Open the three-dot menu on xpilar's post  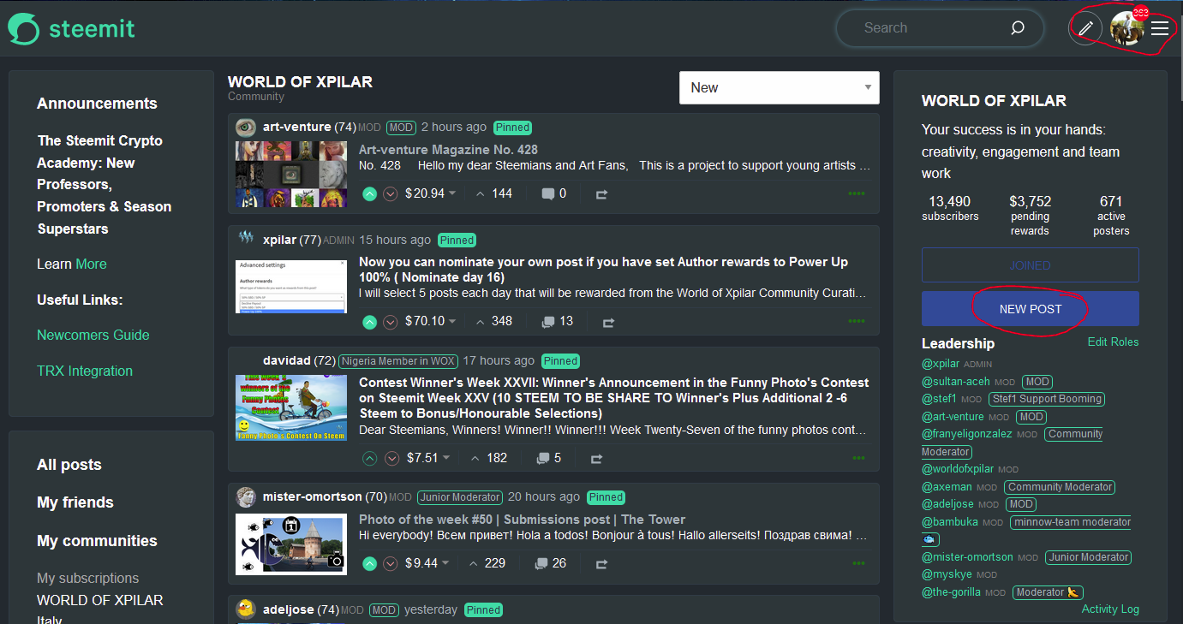(857, 322)
